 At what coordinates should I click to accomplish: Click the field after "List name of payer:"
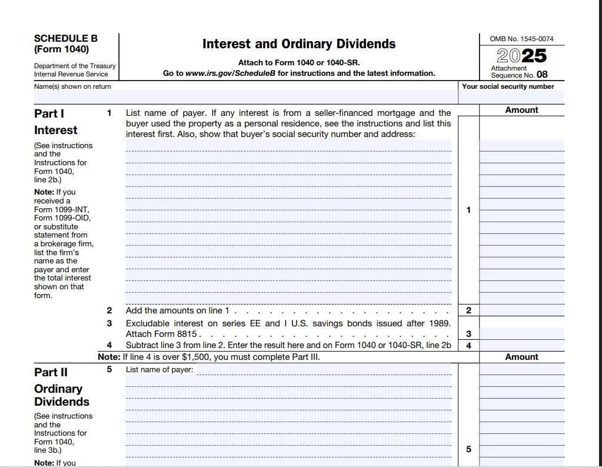click(324, 369)
